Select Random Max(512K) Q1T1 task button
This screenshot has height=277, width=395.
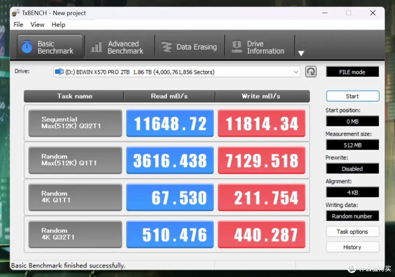click(75, 160)
